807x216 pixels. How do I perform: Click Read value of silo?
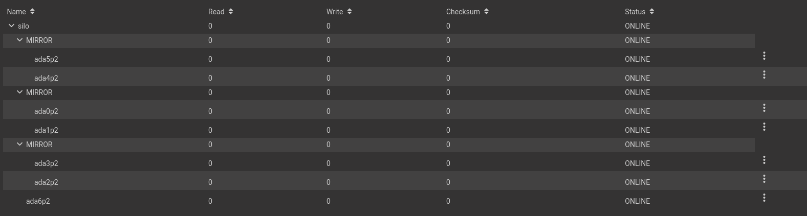point(210,26)
